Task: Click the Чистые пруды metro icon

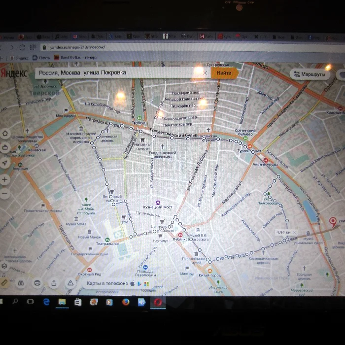Action: click(x=266, y=160)
